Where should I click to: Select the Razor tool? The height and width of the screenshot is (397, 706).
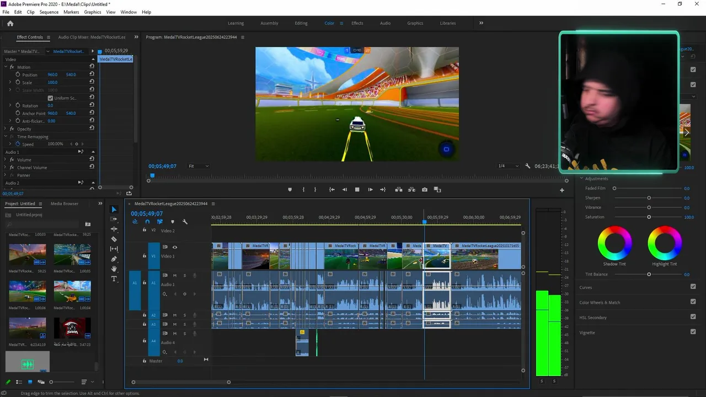(114, 239)
